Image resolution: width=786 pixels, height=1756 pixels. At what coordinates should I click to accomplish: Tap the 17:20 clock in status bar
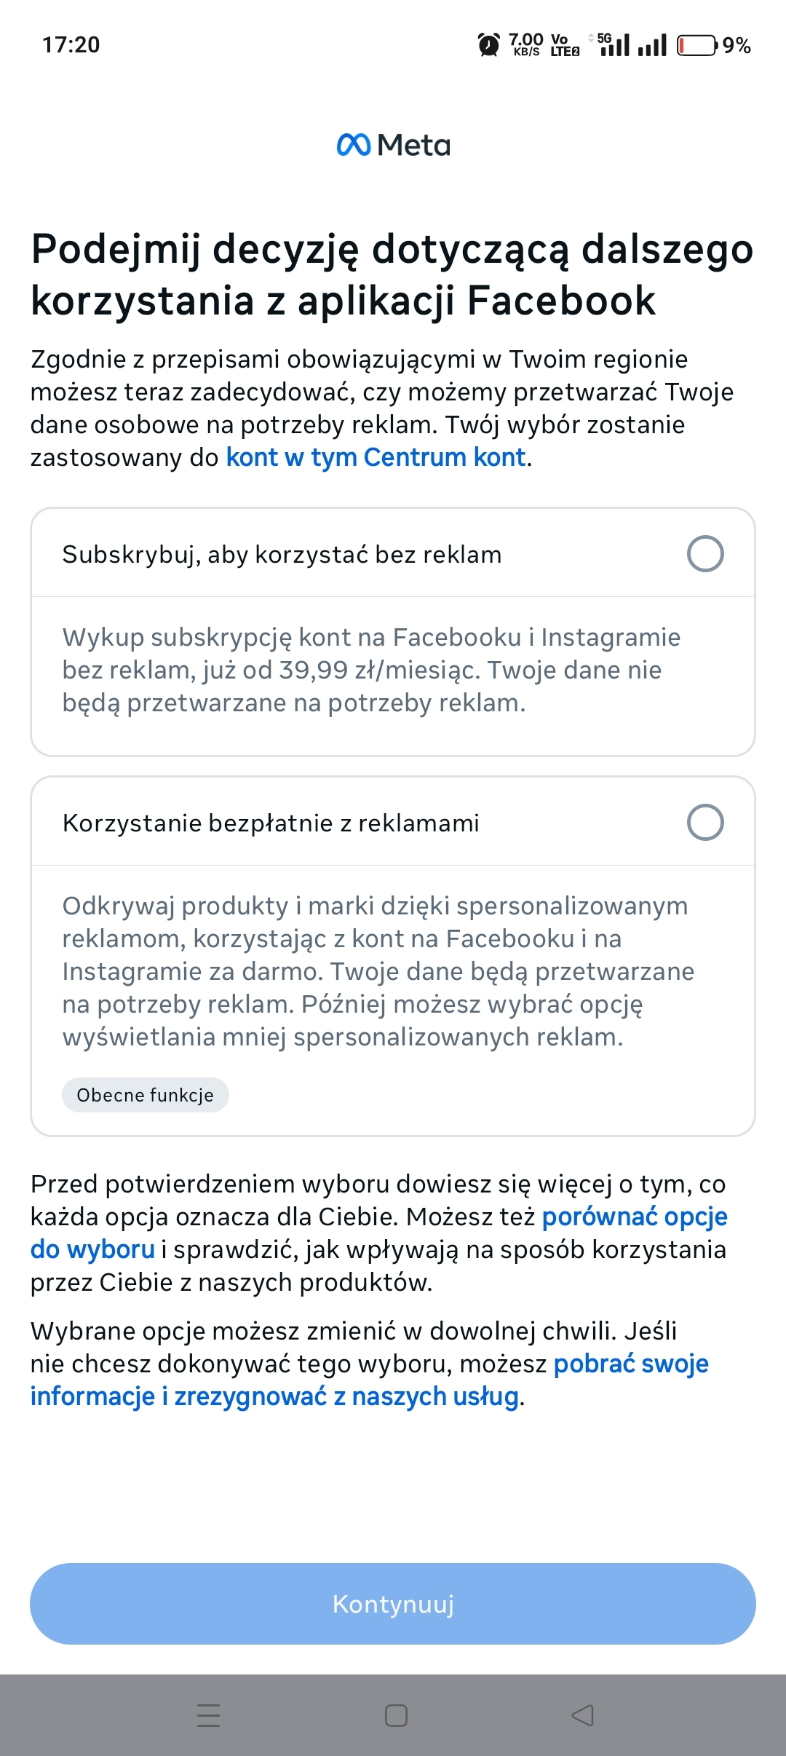[71, 45]
